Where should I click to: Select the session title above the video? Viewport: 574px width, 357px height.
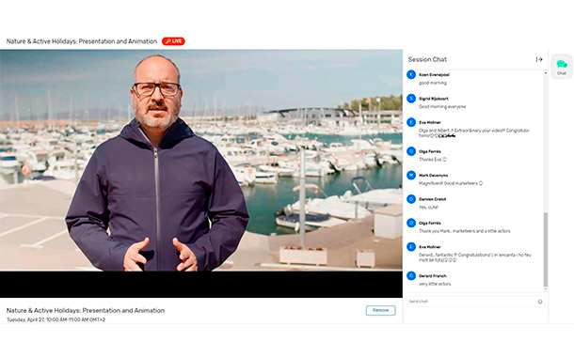click(82, 41)
